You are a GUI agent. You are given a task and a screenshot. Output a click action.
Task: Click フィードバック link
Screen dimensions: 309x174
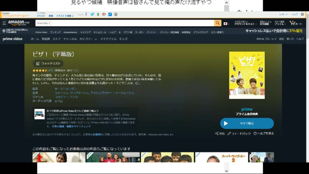tap(241, 133)
